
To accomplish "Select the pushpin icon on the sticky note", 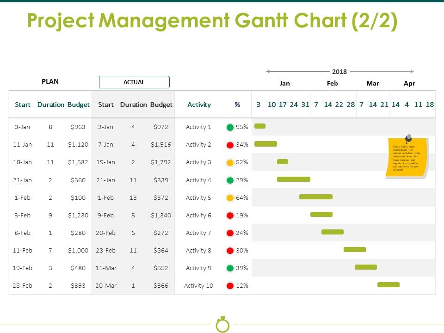I will coord(407,137).
